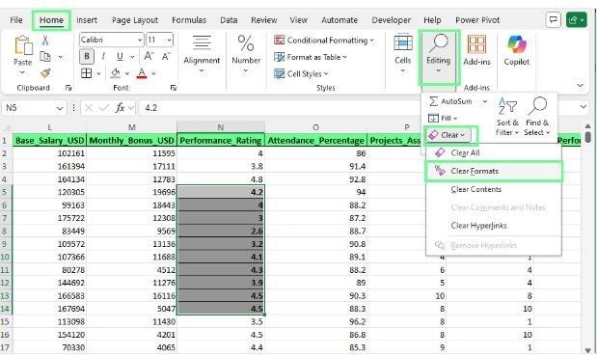Click the AutoSum button
Viewport: 597px width, 356px height.
point(450,101)
